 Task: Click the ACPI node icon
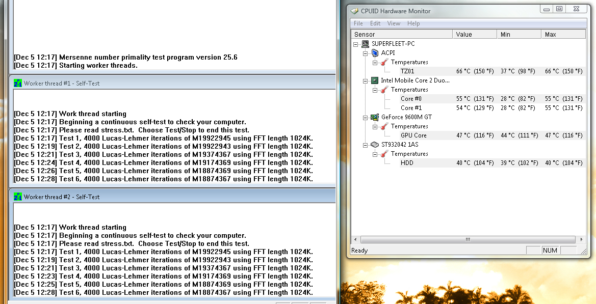click(375, 53)
